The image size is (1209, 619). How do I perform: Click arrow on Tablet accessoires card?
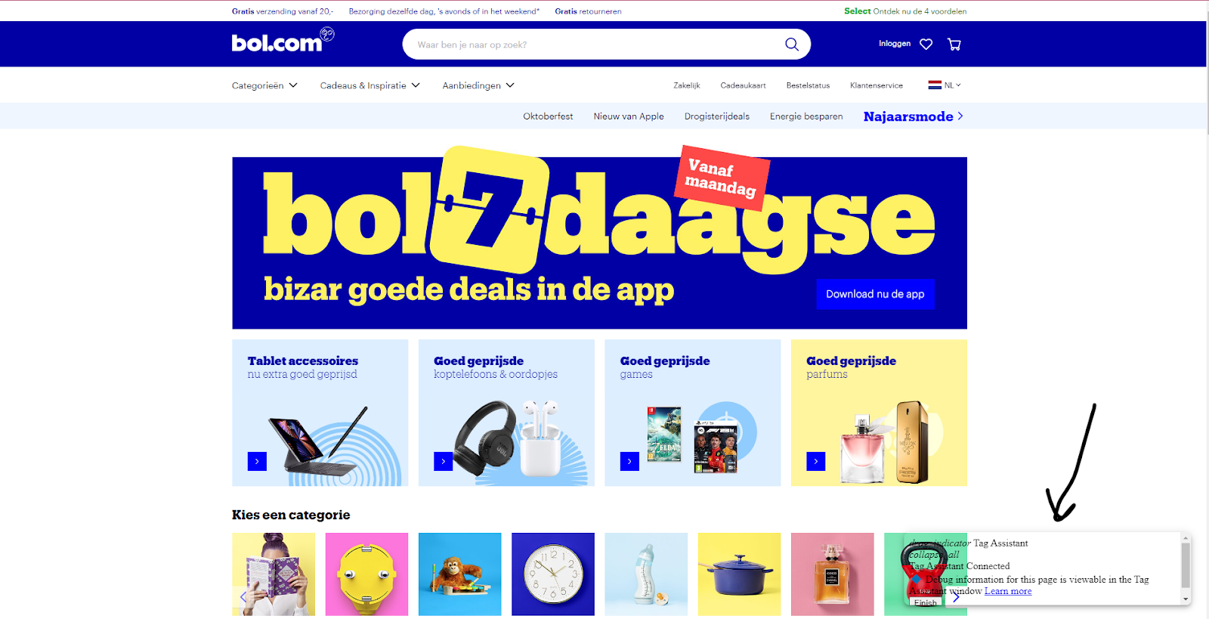click(x=257, y=461)
